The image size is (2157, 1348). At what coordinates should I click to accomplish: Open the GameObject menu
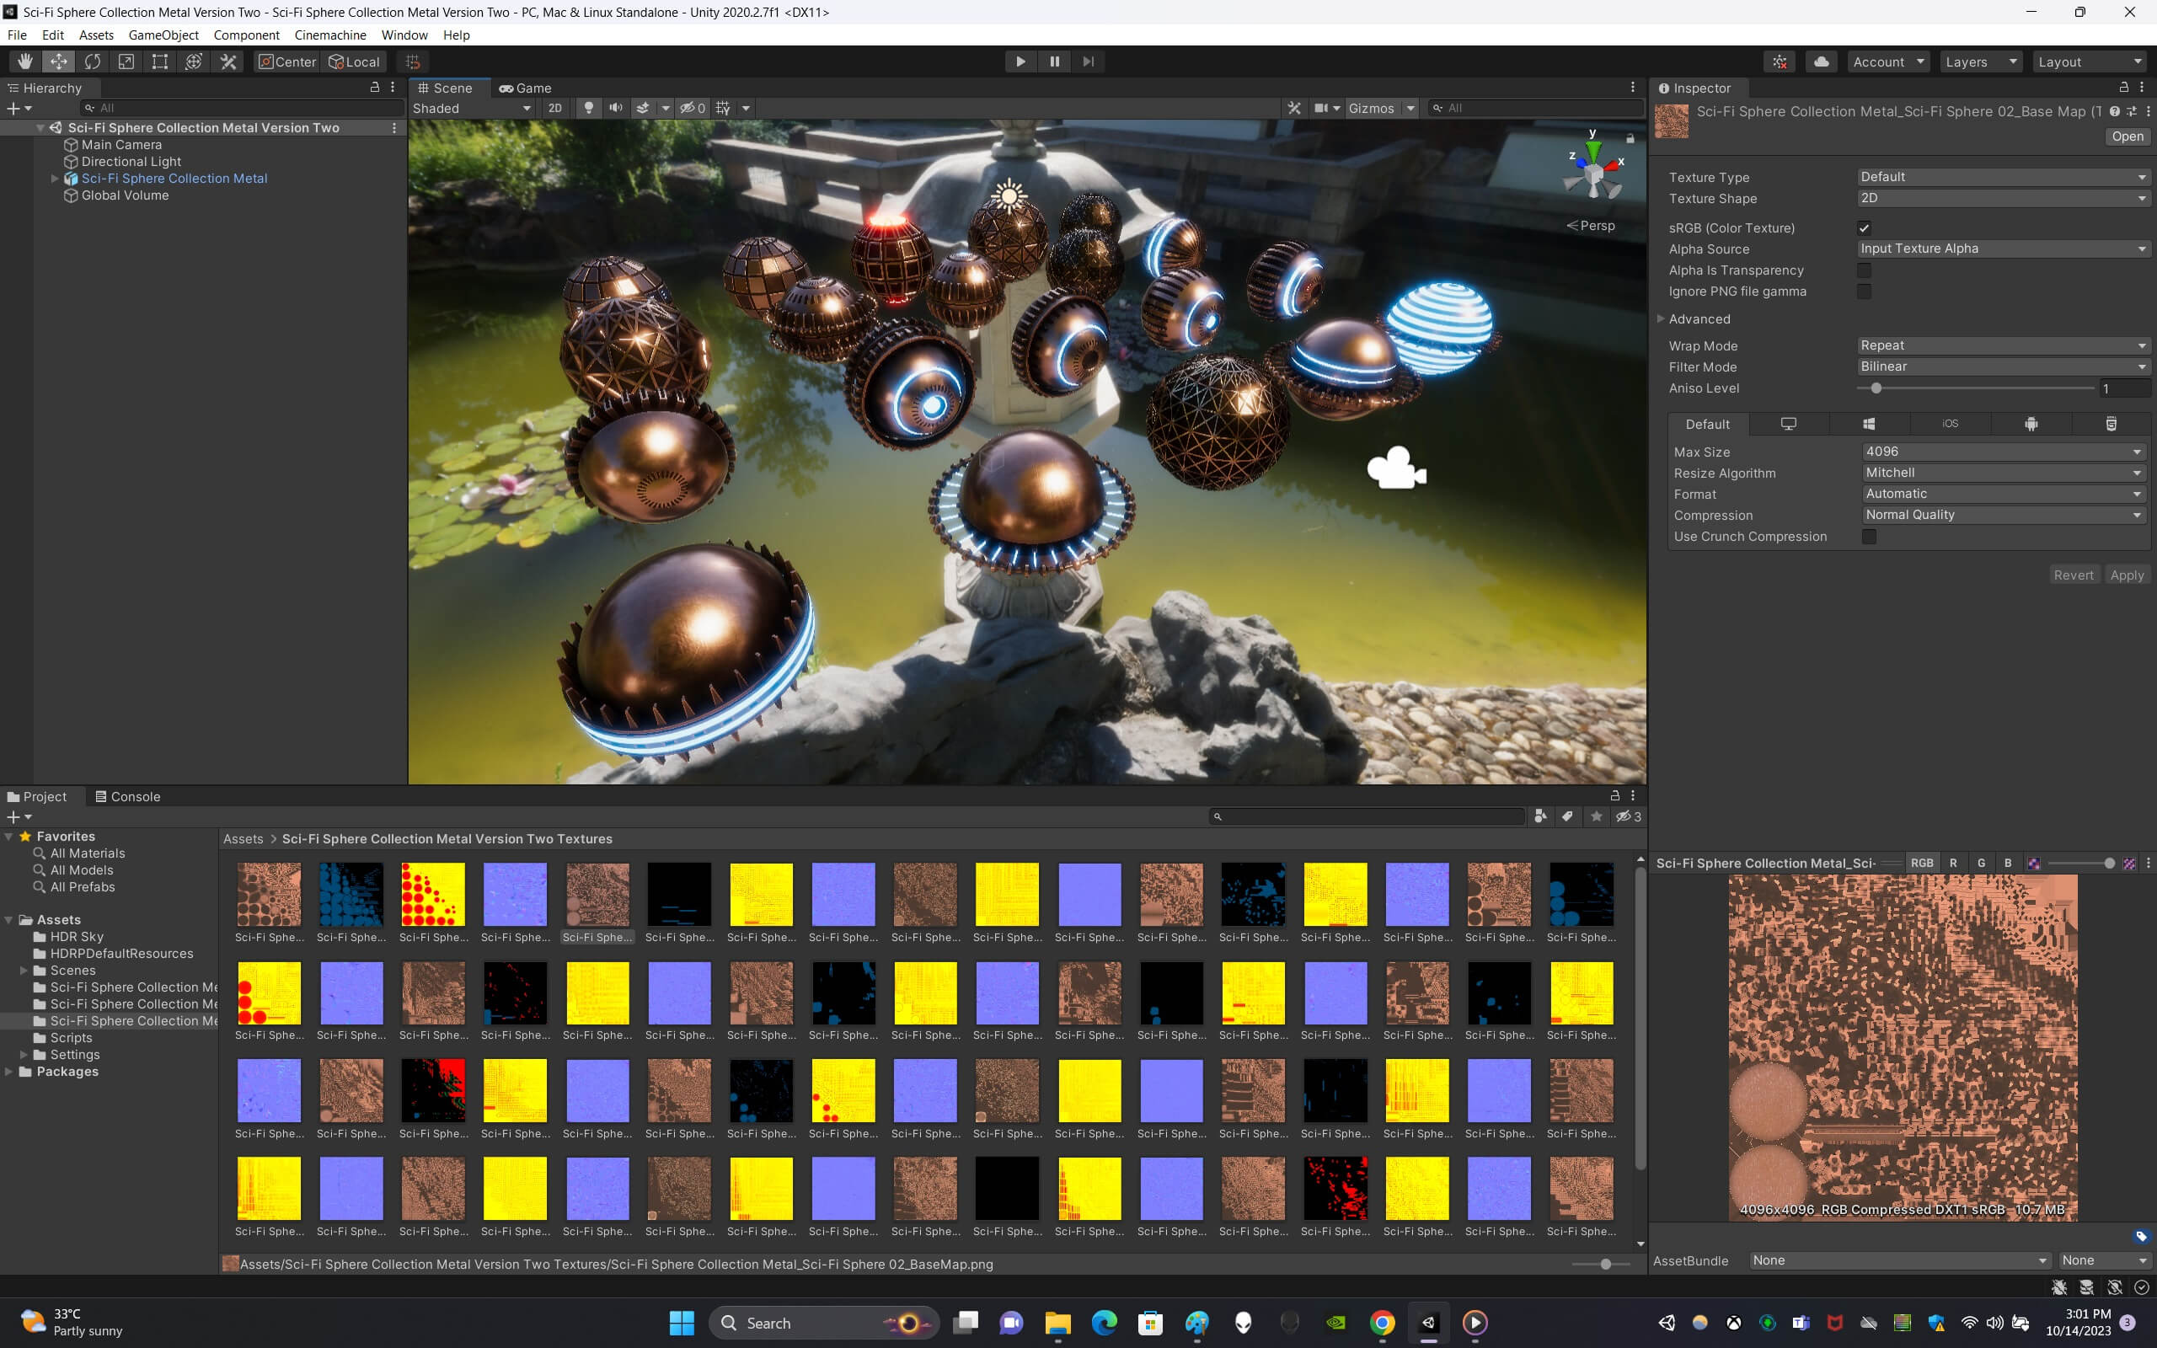click(x=163, y=35)
